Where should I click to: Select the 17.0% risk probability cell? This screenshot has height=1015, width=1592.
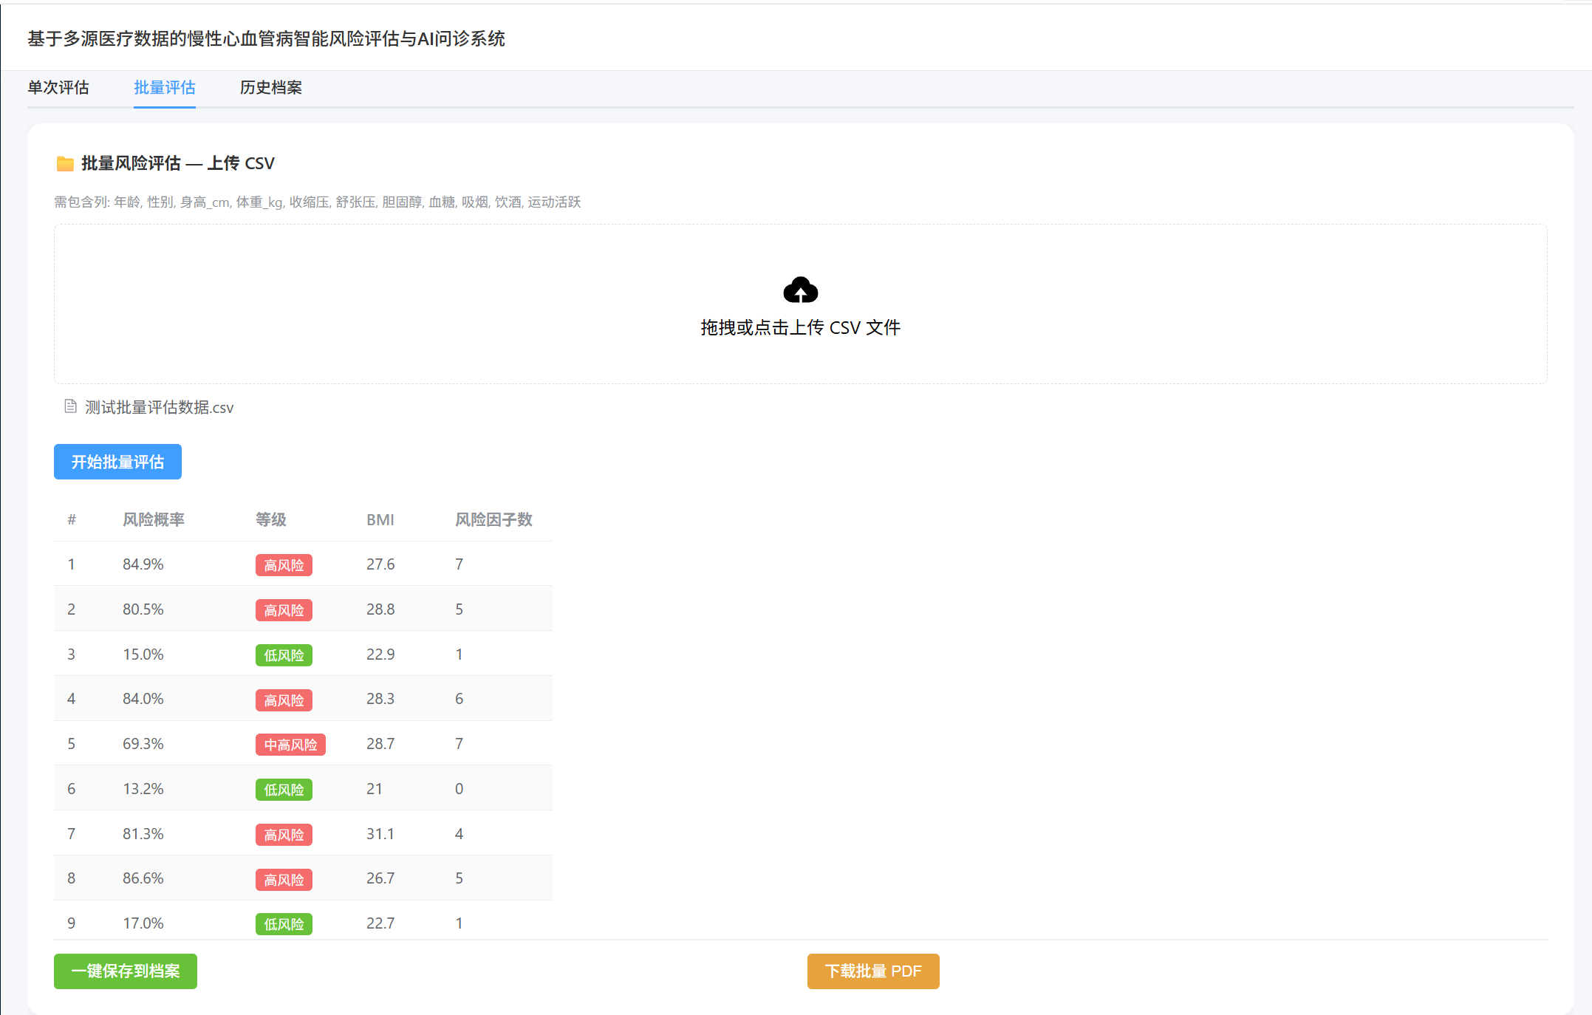(x=143, y=923)
